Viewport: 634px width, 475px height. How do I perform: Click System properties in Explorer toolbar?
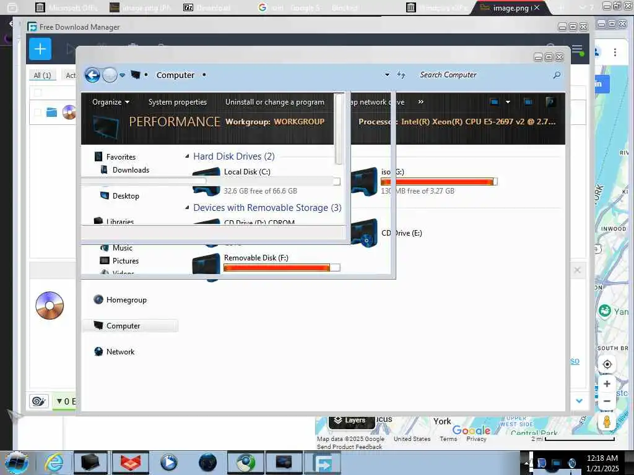pos(178,102)
